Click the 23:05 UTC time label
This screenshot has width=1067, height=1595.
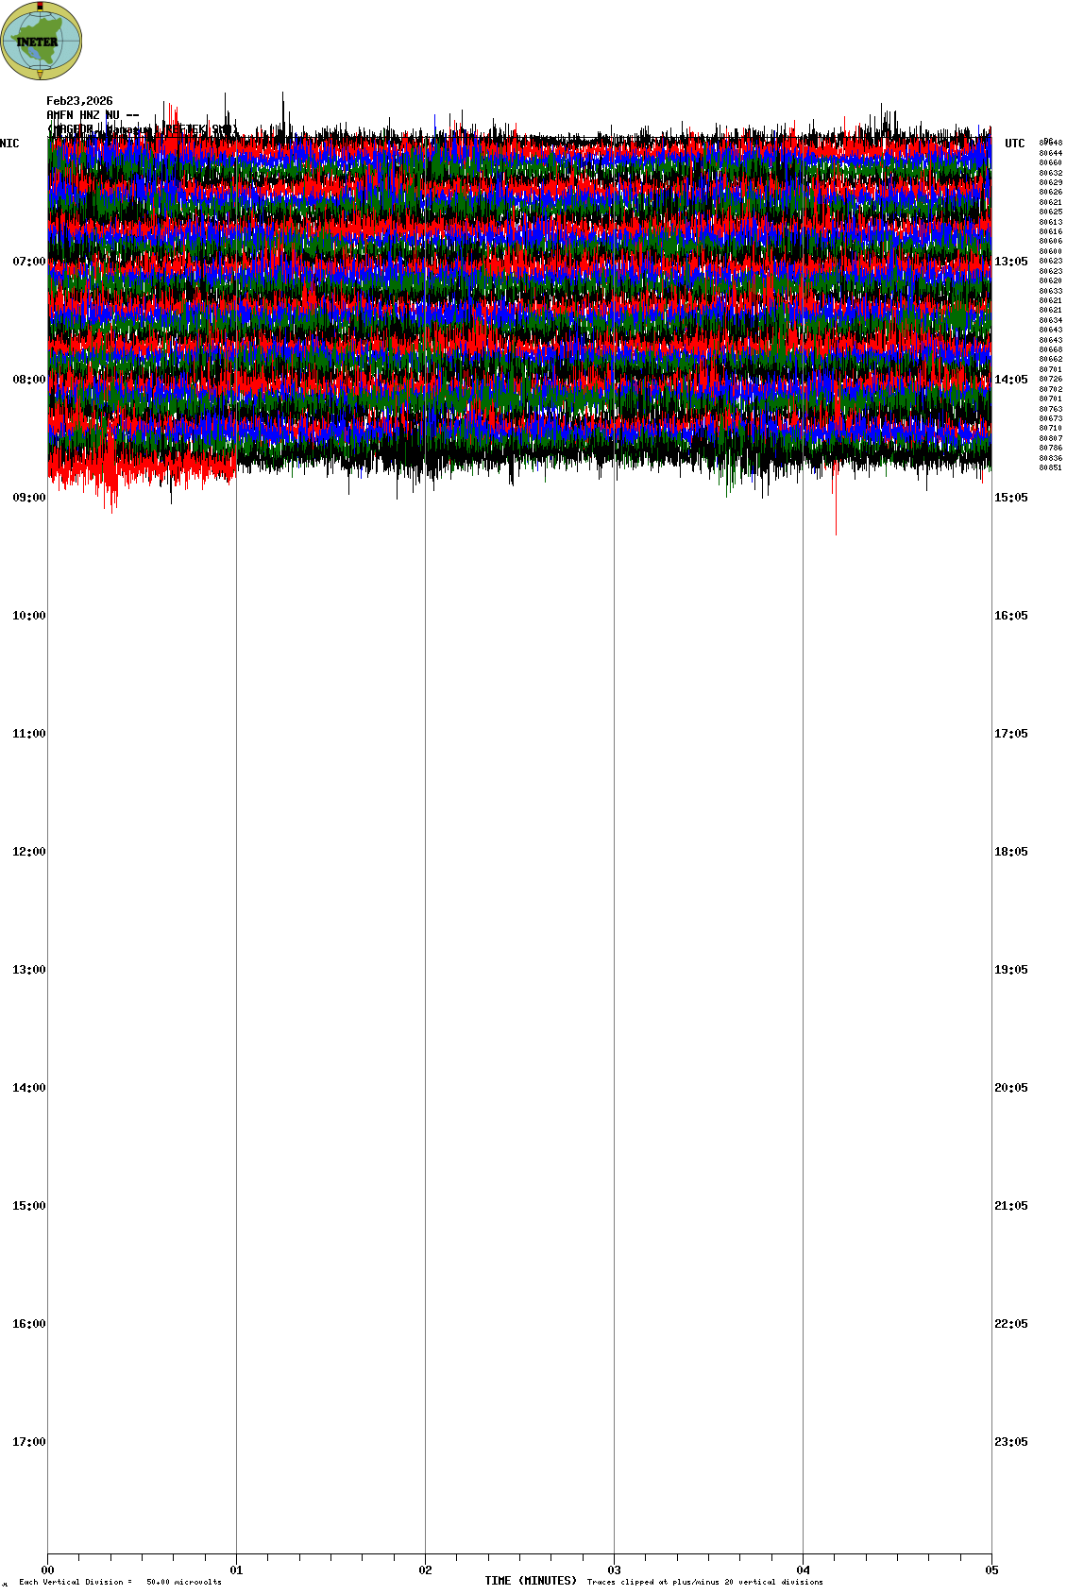pos(1010,1442)
